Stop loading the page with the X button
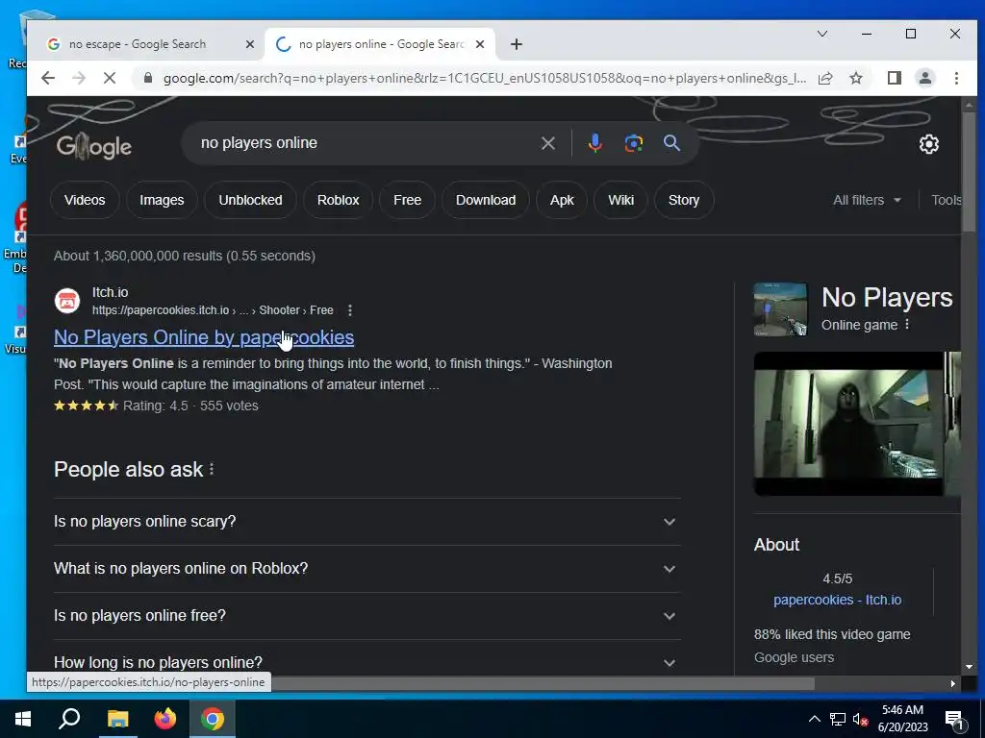Image resolution: width=985 pixels, height=738 pixels. click(x=110, y=78)
